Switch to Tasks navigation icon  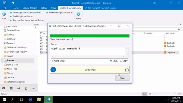[x=26, y=88]
